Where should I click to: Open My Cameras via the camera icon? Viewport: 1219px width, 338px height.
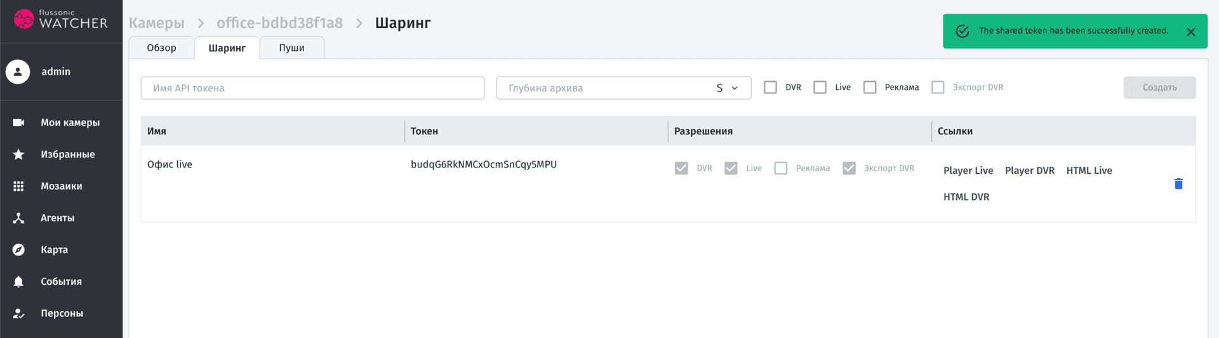(18, 122)
